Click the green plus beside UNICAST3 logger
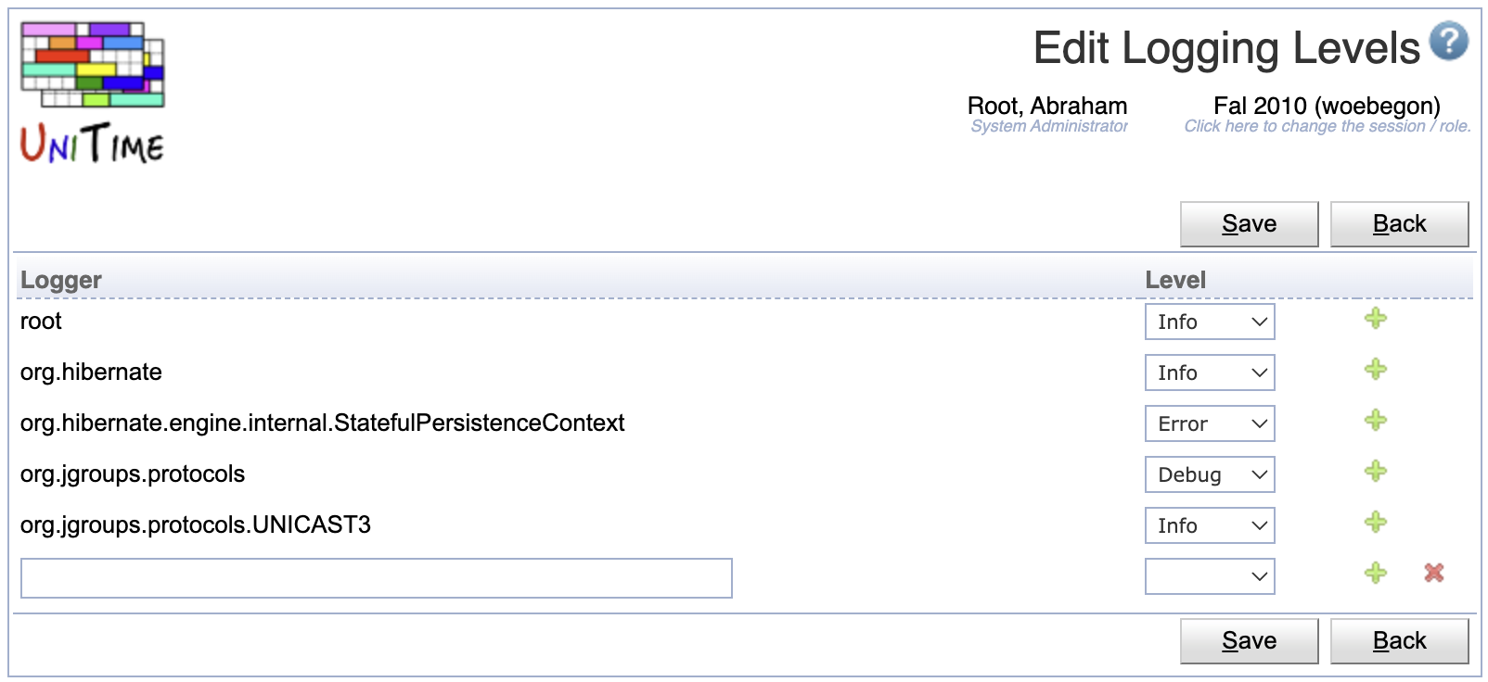The width and height of the screenshot is (1488, 682). (1376, 523)
